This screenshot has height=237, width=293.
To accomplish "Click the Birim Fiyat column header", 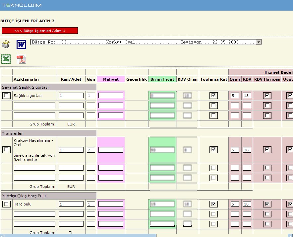I will pyautogui.click(x=162, y=79).
